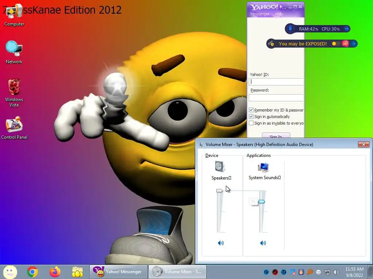This screenshot has height=279, width=373.
Task: Switch to Yahoo! Messenger taskbar button
Action: point(118,272)
